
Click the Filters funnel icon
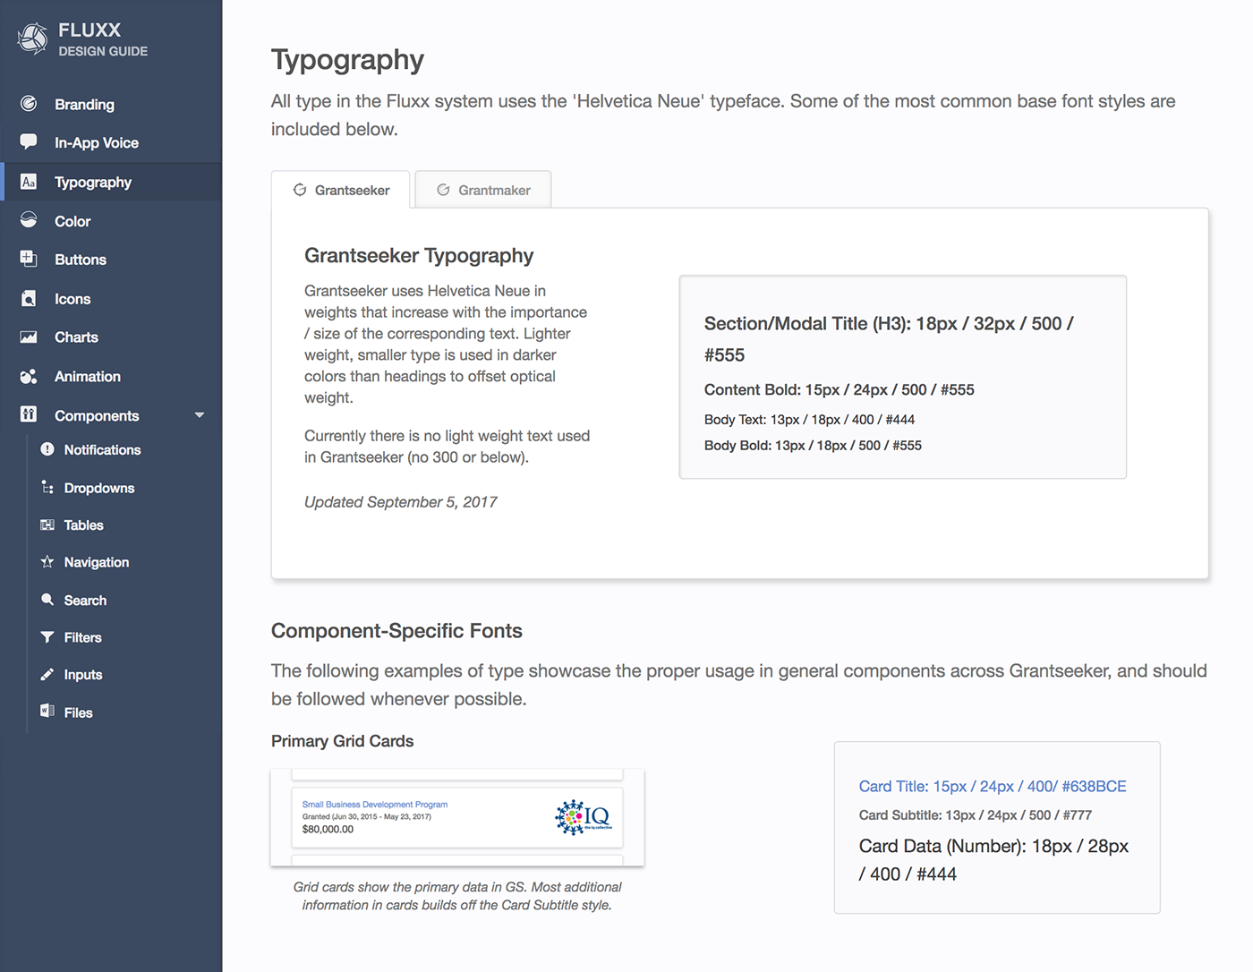pos(47,637)
